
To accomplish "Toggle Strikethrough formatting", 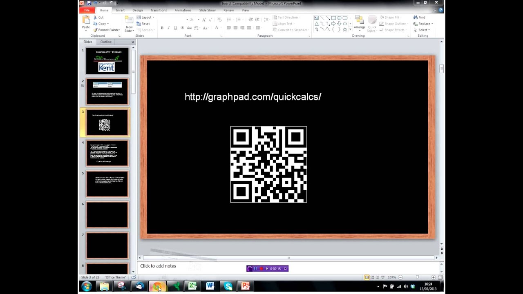I will pos(189,28).
